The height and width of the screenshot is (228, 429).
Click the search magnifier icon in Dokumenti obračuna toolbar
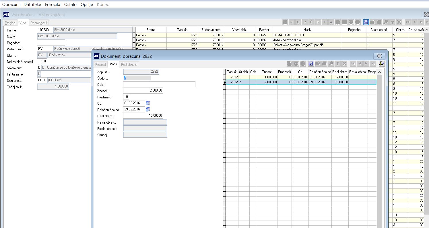pyautogui.click(x=331, y=64)
